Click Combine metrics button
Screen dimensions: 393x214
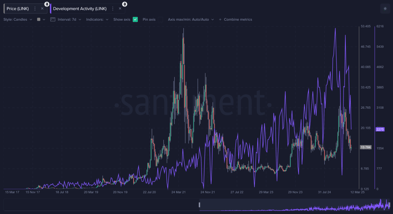pos(235,19)
